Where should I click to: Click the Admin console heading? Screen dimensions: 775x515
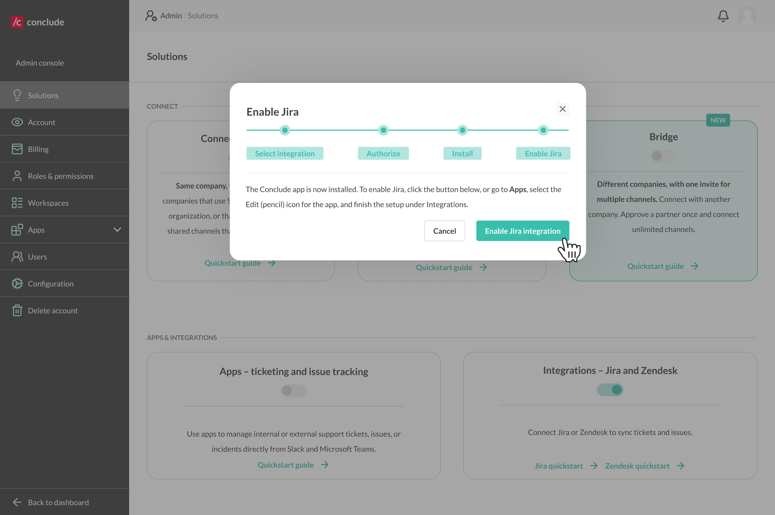click(40, 63)
